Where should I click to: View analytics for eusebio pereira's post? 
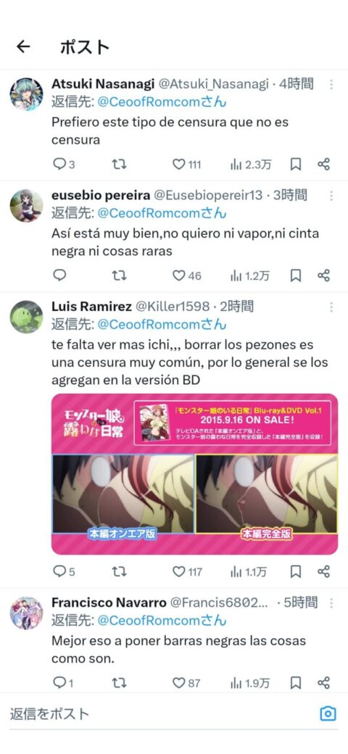click(250, 275)
